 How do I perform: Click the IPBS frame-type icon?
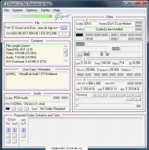[x=80, y=44]
